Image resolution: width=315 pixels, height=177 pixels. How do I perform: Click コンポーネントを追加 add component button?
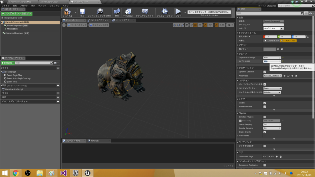click(17, 14)
